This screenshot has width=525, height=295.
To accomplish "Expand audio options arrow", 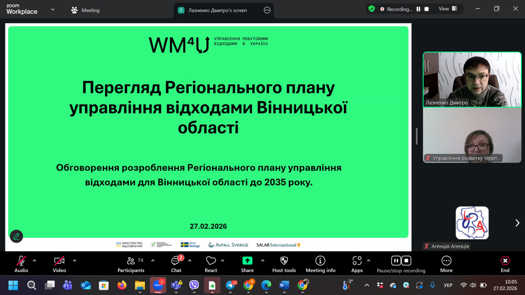I will coord(34,261).
